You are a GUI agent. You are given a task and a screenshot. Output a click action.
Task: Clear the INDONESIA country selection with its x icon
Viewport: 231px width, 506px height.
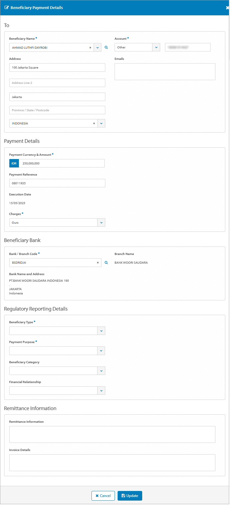pos(94,123)
